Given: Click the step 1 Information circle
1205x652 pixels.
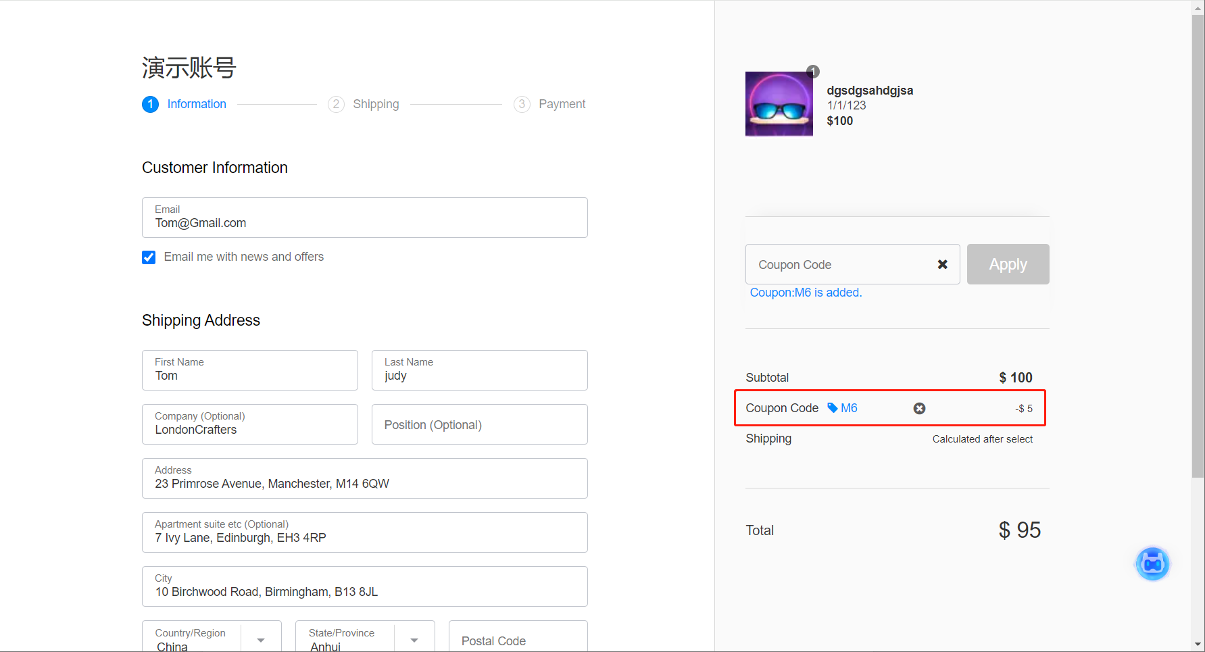Looking at the screenshot, I should (x=150, y=104).
